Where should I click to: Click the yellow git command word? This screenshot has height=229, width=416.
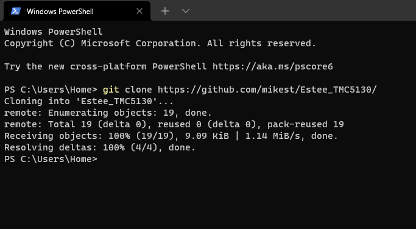[x=111, y=90]
